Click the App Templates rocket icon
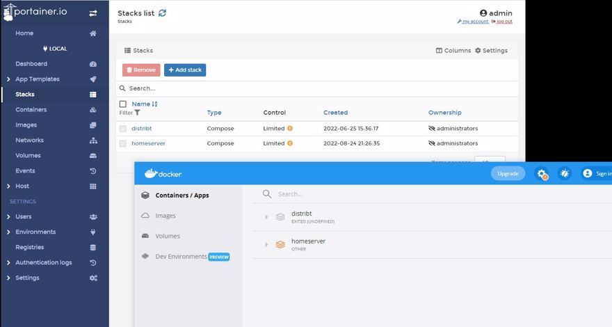This screenshot has height=327, width=612. 93,79
